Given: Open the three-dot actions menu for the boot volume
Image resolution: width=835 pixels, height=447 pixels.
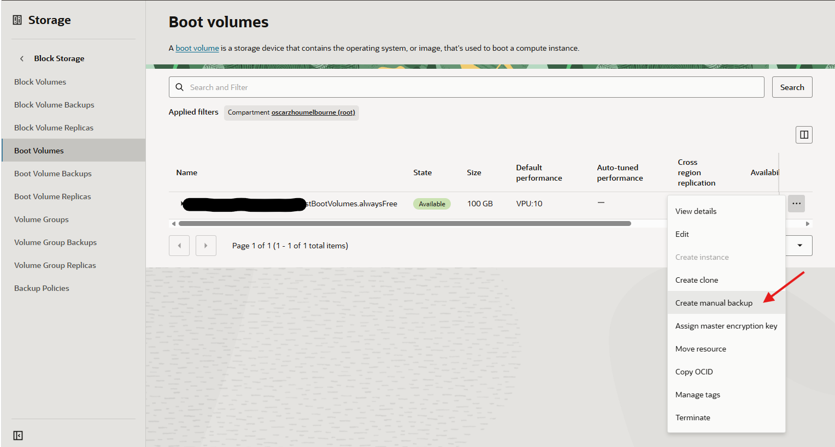Looking at the screenshot, I should (x=796, y=204).
